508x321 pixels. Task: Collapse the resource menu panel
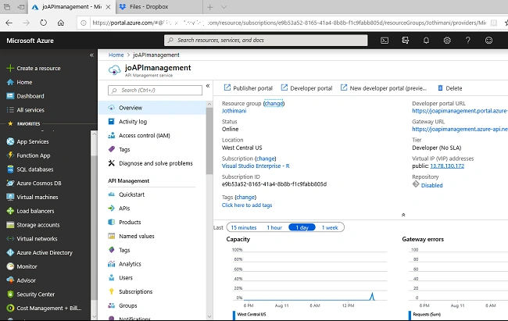(x=208, y=86)
